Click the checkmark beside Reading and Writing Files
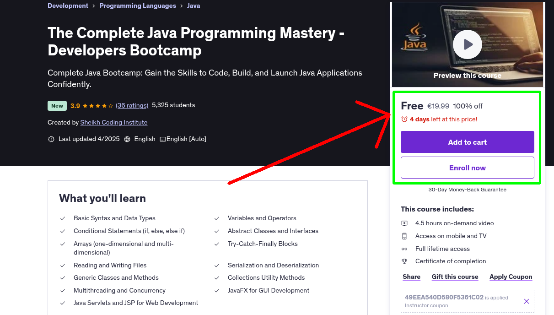 [x=63, y=266]
